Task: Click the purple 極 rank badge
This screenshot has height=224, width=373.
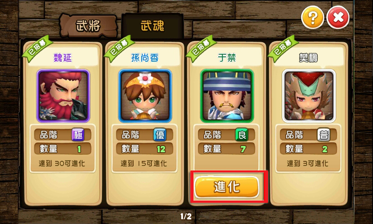Action: pos(78,135)
